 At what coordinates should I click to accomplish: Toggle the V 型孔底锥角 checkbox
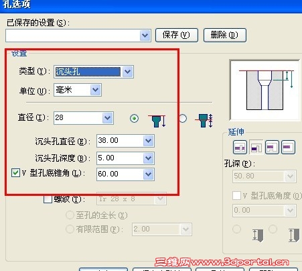(x=15, y=173)
